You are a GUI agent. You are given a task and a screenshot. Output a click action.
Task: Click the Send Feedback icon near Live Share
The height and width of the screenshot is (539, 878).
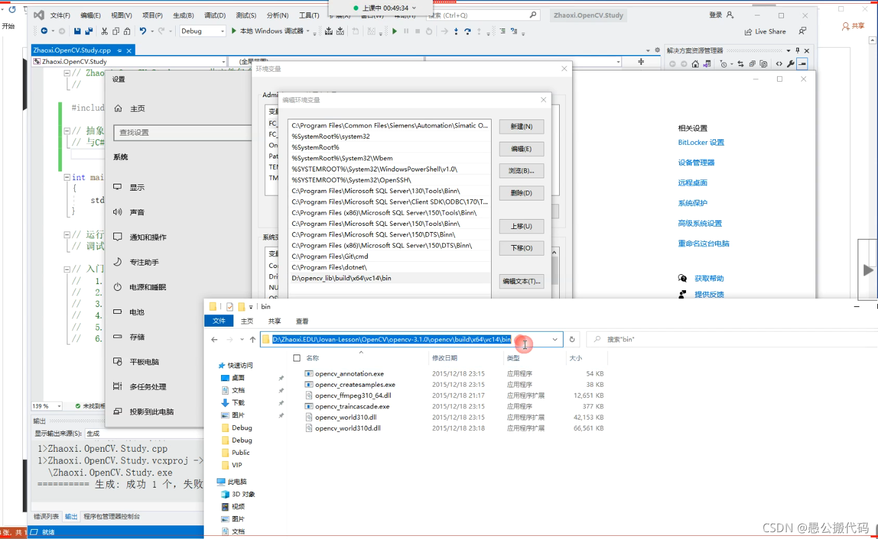tap(802, 31)
